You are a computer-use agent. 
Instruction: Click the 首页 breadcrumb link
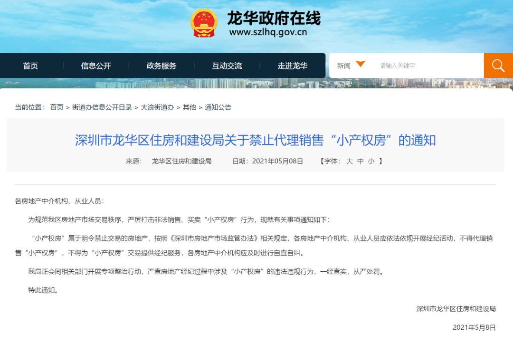coord(57,107)
